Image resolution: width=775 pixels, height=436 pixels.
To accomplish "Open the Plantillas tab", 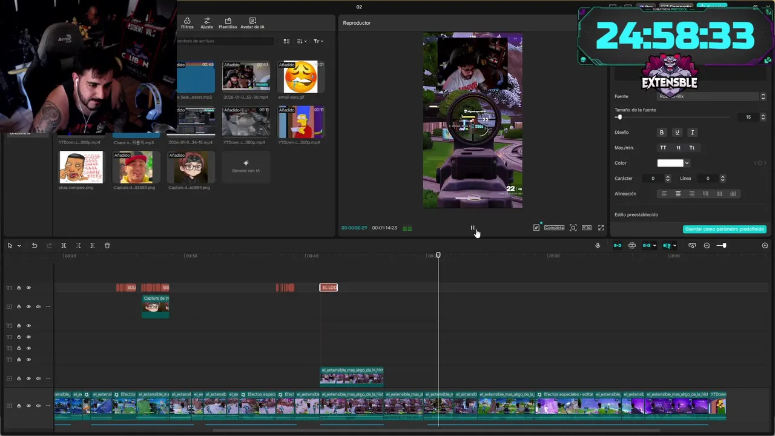I will pyautogui.click(x=228, y=23).
